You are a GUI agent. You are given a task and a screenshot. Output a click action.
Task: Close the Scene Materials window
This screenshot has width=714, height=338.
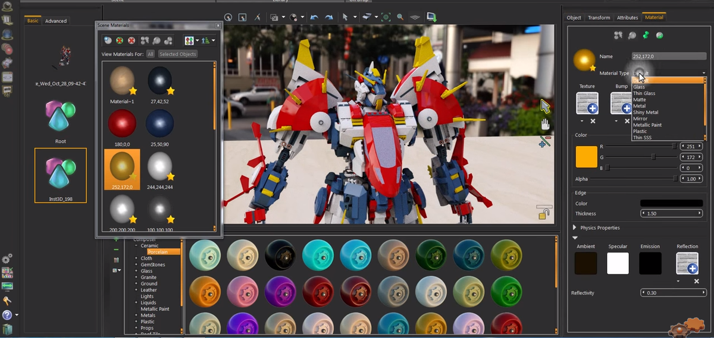218,26
